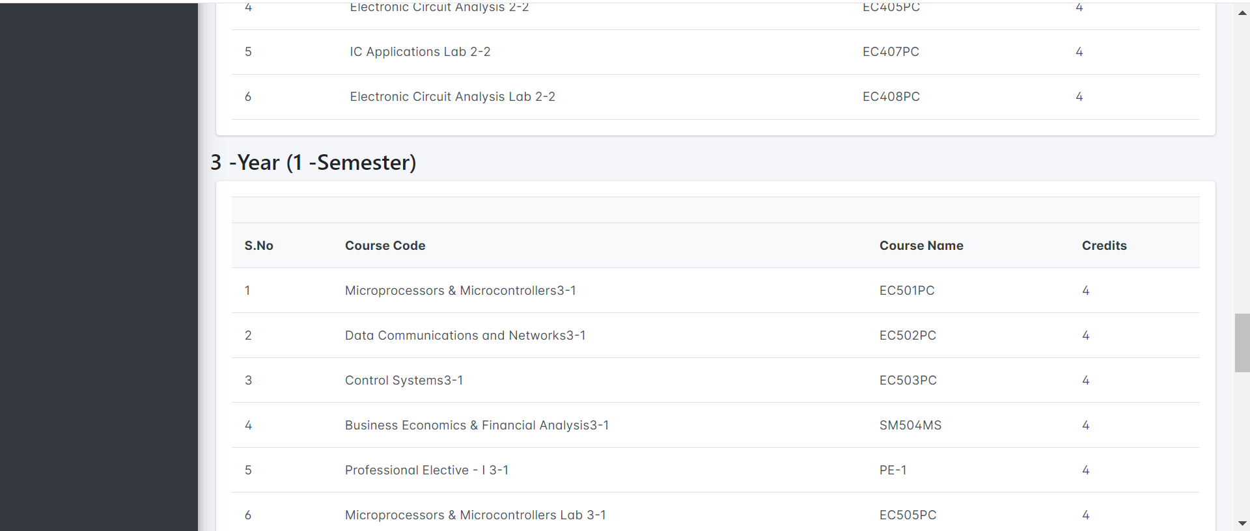Screen dimensions: 1250x531
Task: Click the scrollbar down arrow
Action: pyautogui.click(x=1242, y=523)
